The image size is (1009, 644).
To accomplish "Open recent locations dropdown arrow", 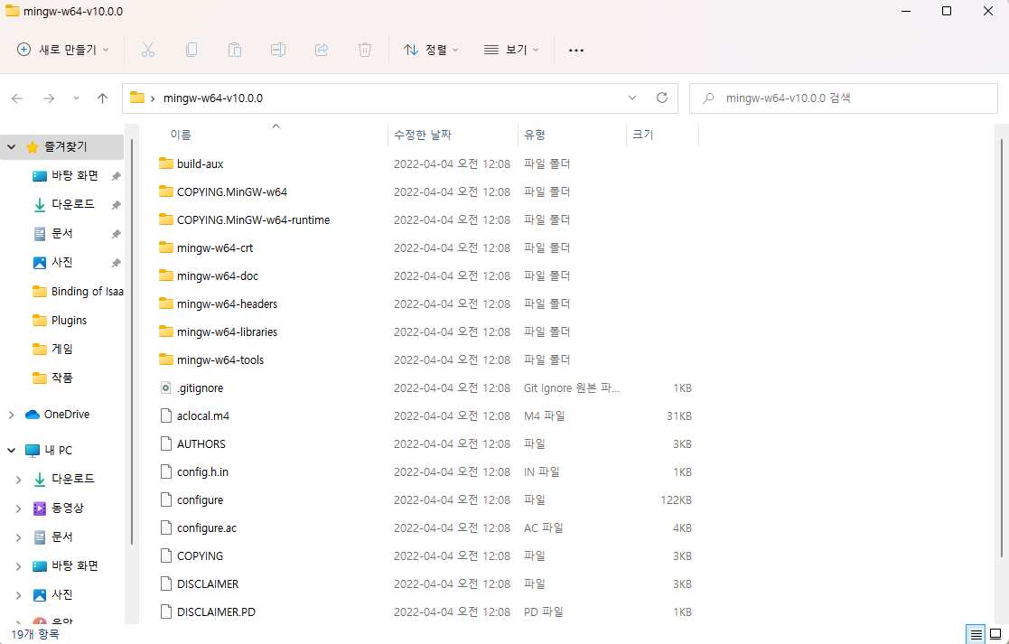I will click(x=76, y=98).
